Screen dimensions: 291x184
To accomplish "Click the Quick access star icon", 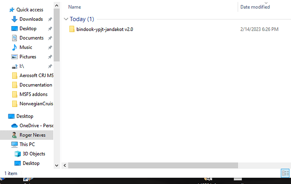I will tap(12, 10).
